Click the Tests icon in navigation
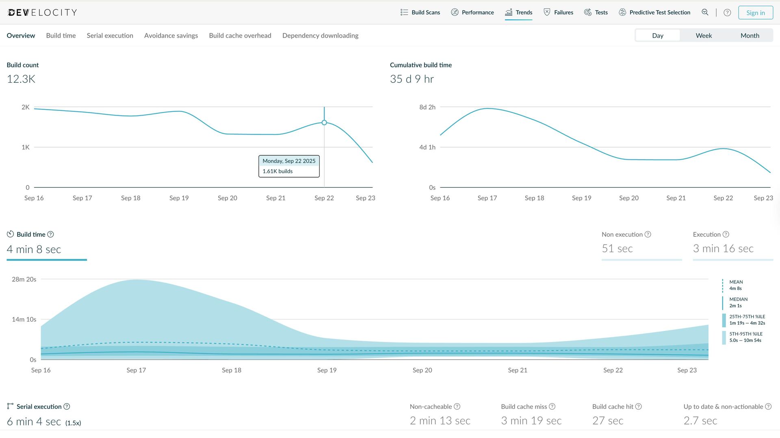This screenshot has width=780, height=438. (587, 12)
